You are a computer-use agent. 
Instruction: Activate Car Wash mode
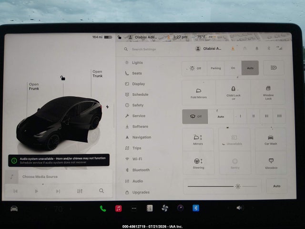[x=271, y=140]
